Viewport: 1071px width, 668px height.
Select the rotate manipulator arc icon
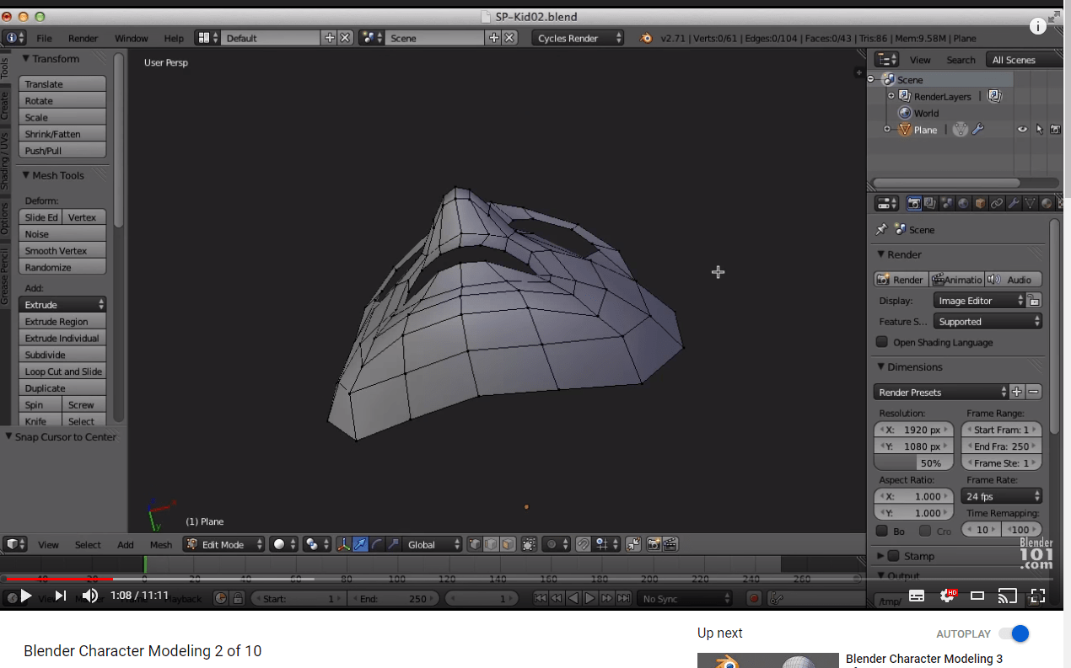coord(376,544)
